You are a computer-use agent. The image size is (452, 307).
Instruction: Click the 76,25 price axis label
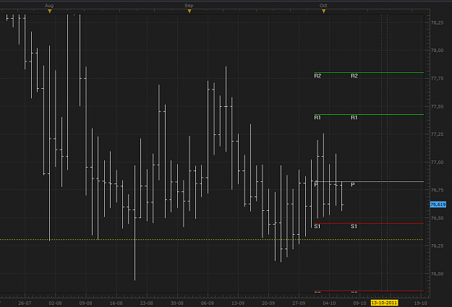point(437,246)
